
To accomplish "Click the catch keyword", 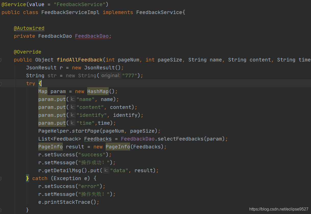I will (40, 178).
